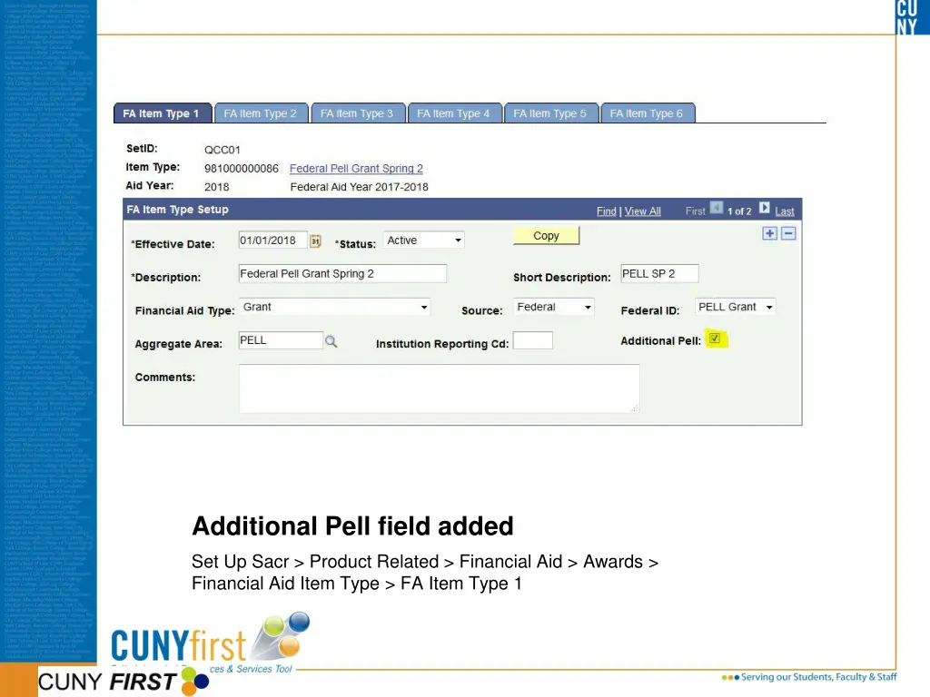Click the Last link
This screenshot has height=697, width=930.
pyautogui.click(x=784, y=211)
